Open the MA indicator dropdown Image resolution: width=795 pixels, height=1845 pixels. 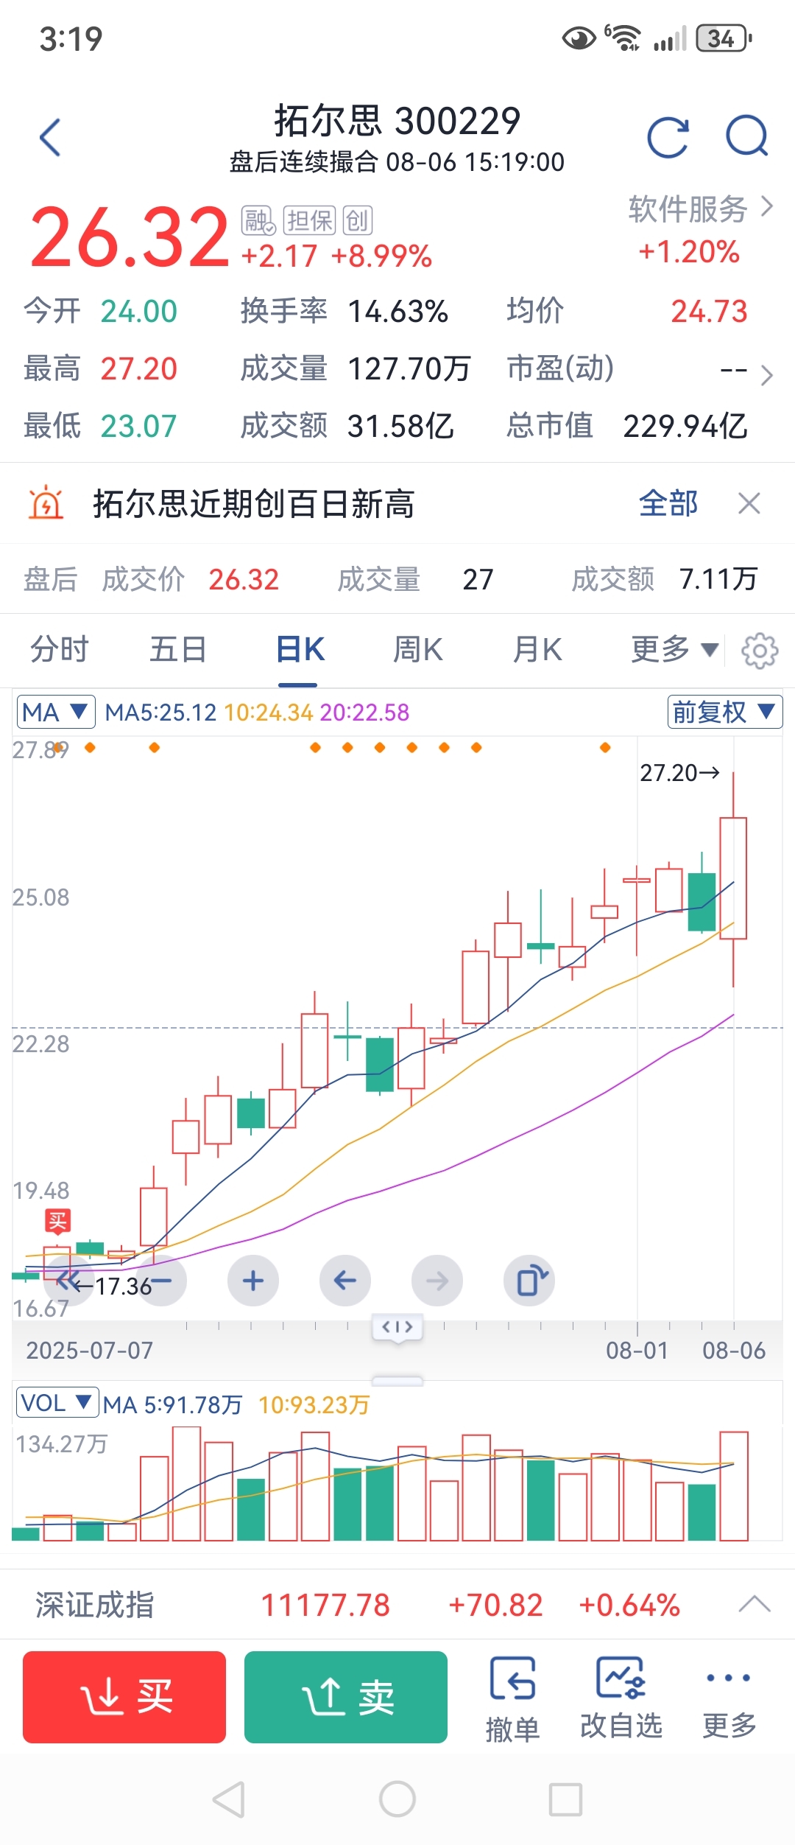(x=56, y=712)
